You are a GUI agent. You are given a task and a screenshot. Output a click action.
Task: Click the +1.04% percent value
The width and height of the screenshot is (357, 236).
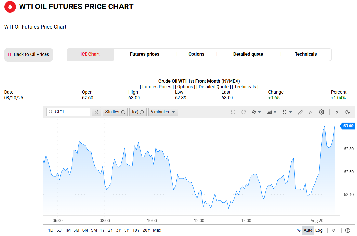tap(338, 98)
